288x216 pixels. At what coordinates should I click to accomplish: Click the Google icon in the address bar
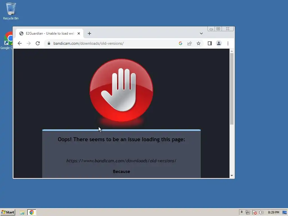click(x=180, y=43)
